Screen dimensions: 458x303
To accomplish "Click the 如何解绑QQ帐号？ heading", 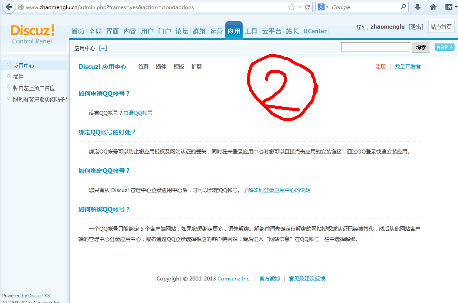I will [104, 209].
